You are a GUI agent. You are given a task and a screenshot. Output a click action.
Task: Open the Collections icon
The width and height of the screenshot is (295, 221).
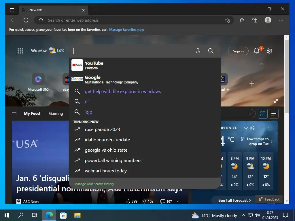tap(255, 20)
